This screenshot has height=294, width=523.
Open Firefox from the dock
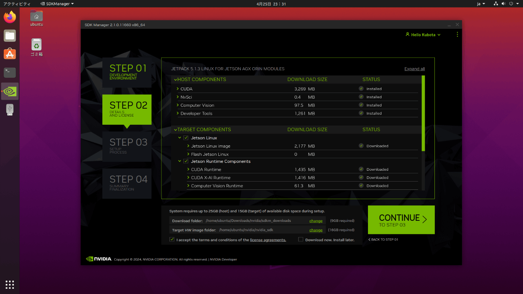point(10,17)
